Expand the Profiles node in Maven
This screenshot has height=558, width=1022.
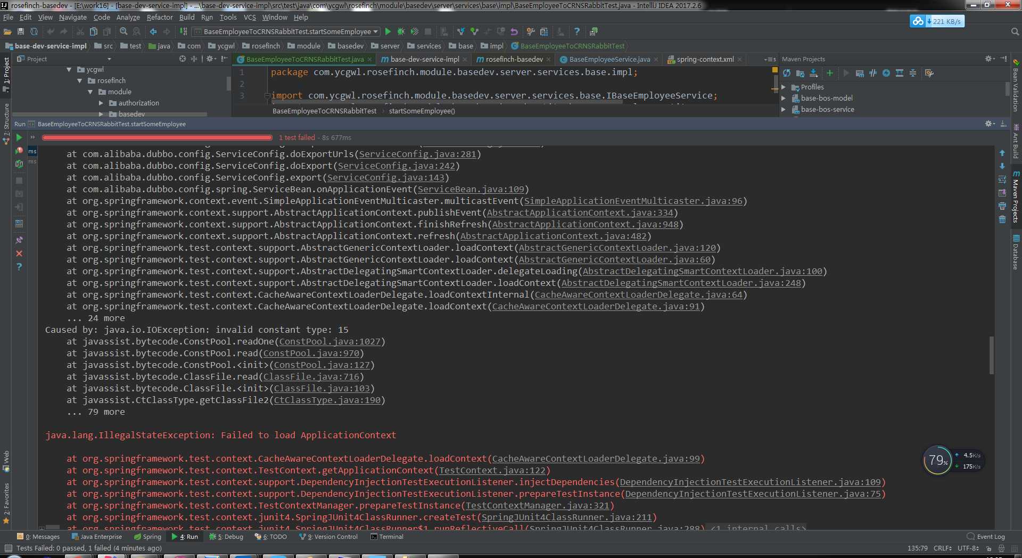[x=784, y=87]
